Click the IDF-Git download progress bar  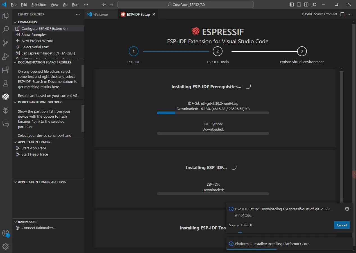(213, 113)
